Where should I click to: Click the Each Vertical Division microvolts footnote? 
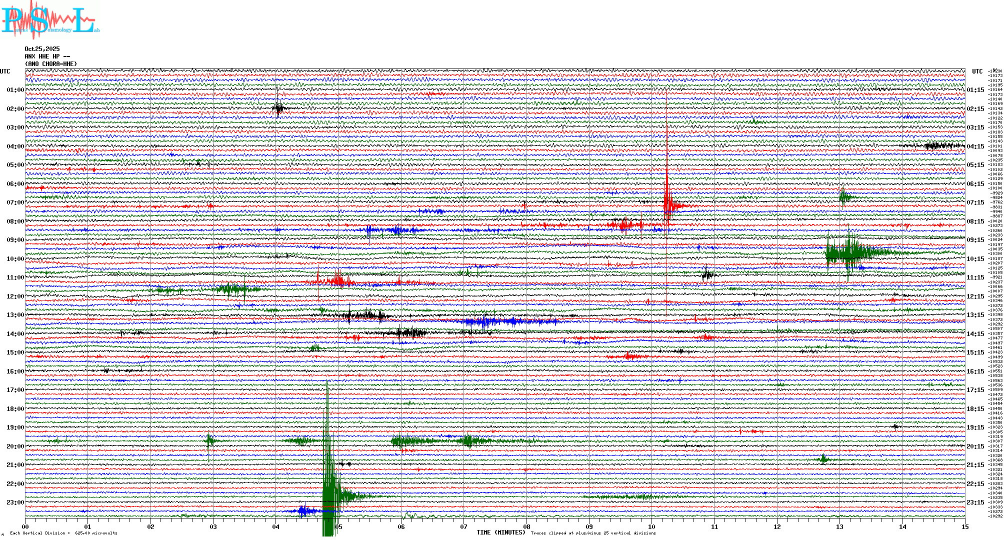63,533
